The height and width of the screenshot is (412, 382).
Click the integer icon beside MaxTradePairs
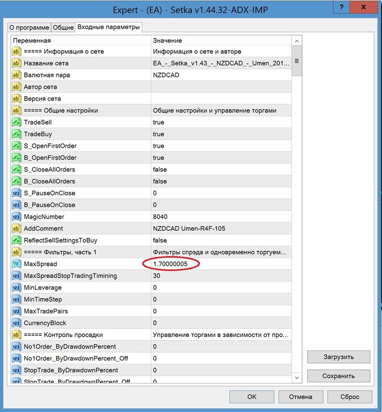pos(16,311)
